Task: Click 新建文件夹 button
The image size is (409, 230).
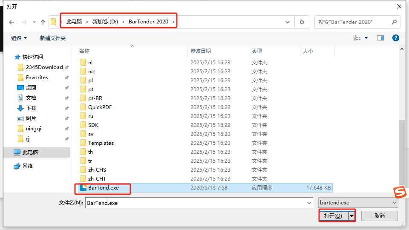Action: [x=53, y=38]
